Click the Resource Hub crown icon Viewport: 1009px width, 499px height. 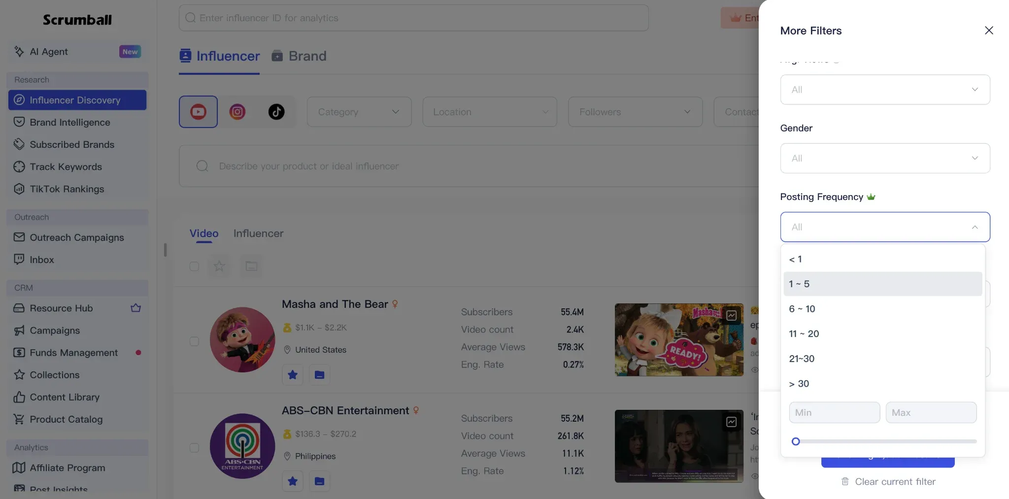136,308
